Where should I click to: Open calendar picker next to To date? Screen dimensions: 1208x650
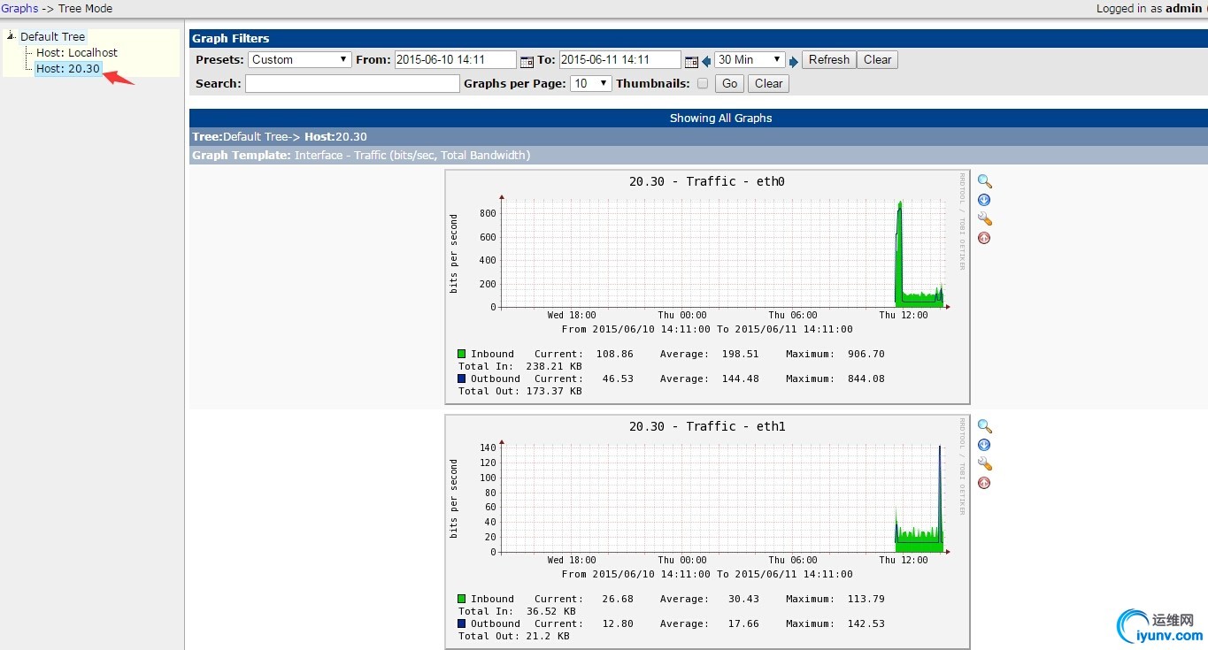point(691,61)
